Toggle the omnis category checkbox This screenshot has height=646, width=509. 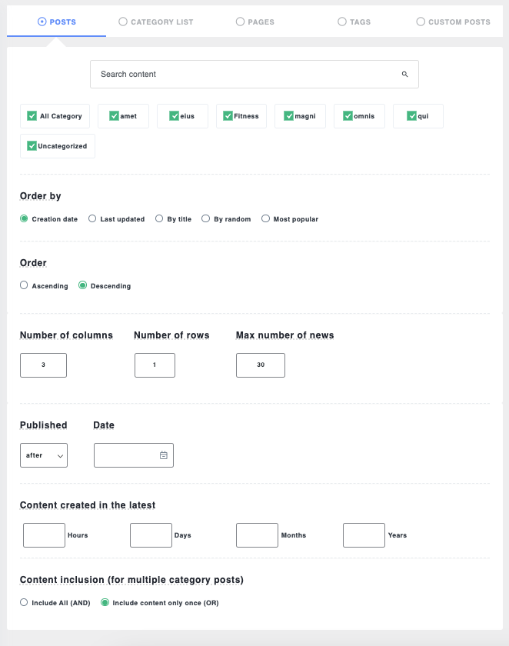point(348,116)
